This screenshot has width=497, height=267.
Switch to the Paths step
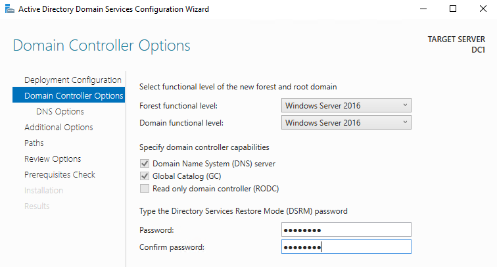pyautogui.click(x=34, y=143)
